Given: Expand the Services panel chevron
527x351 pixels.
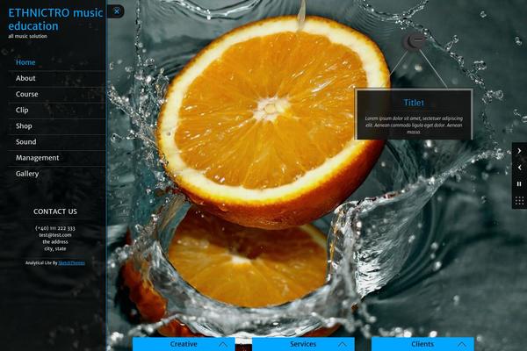Looking at the screenshot, I should pyautogui.click(x=343, y=345).
